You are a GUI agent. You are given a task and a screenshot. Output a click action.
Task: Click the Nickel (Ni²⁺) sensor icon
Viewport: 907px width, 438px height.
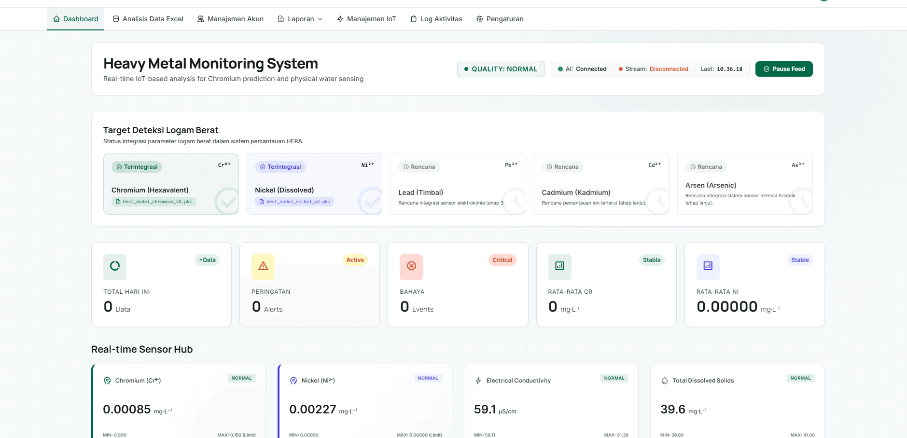click(293, 381)
